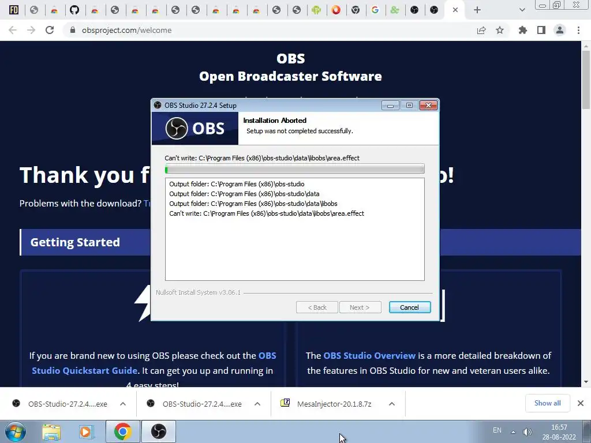Image resolution: width=591 pixels, height=443 pixels.
Task: Toggle the Chrome side panel
Action: (541, 30)
